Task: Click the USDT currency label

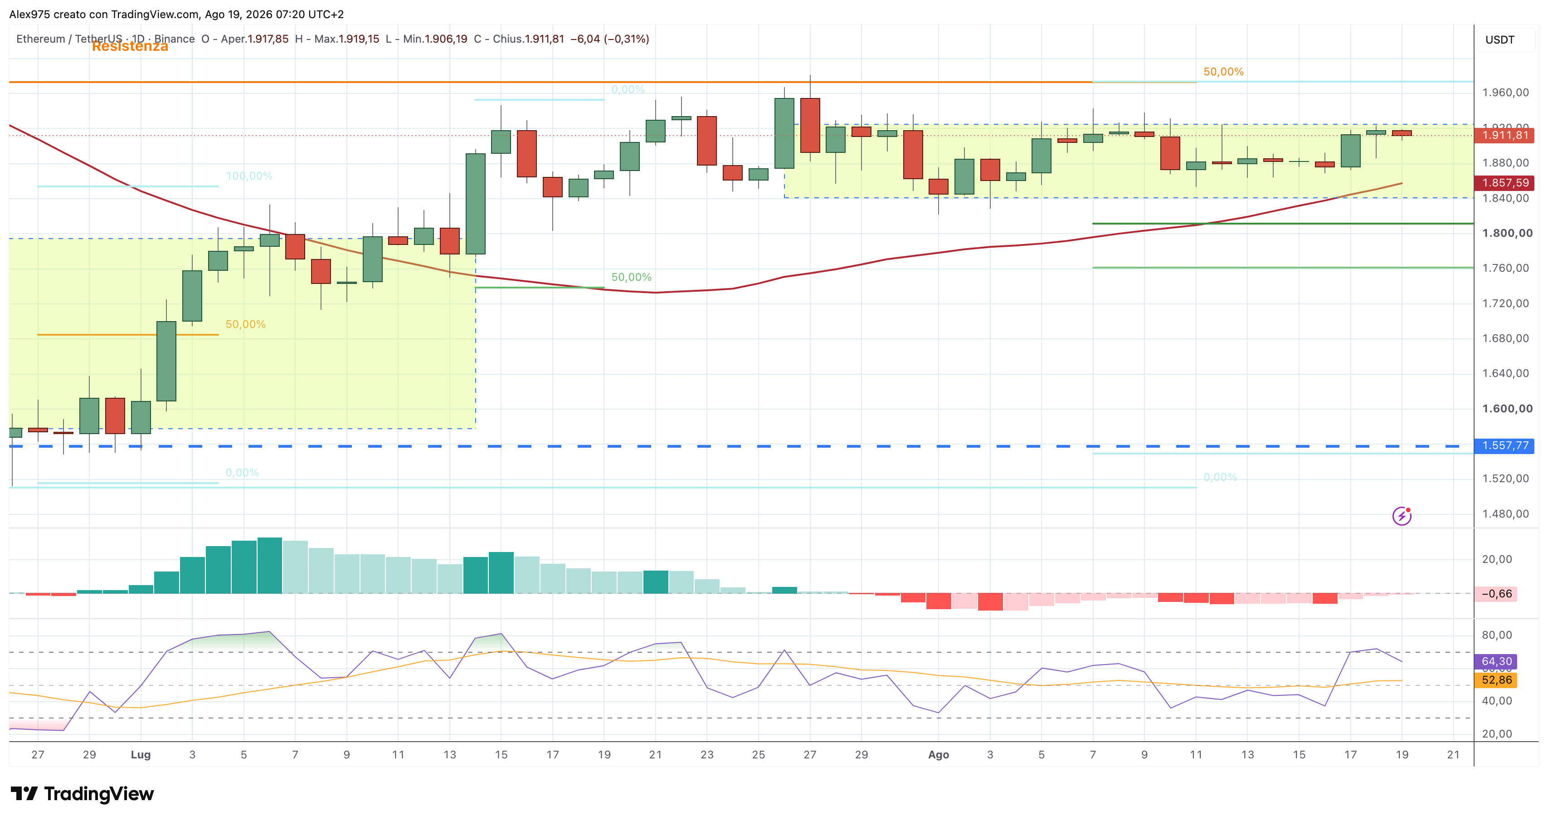Action: [x=1500, y=39]
